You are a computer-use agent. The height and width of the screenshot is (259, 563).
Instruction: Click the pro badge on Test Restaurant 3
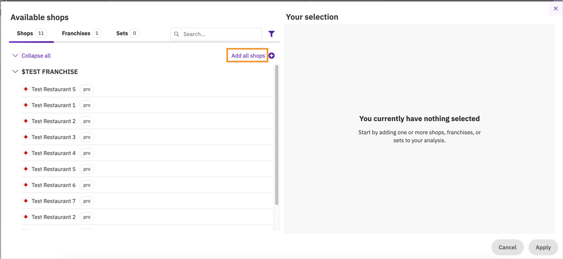tap(87, 137)
